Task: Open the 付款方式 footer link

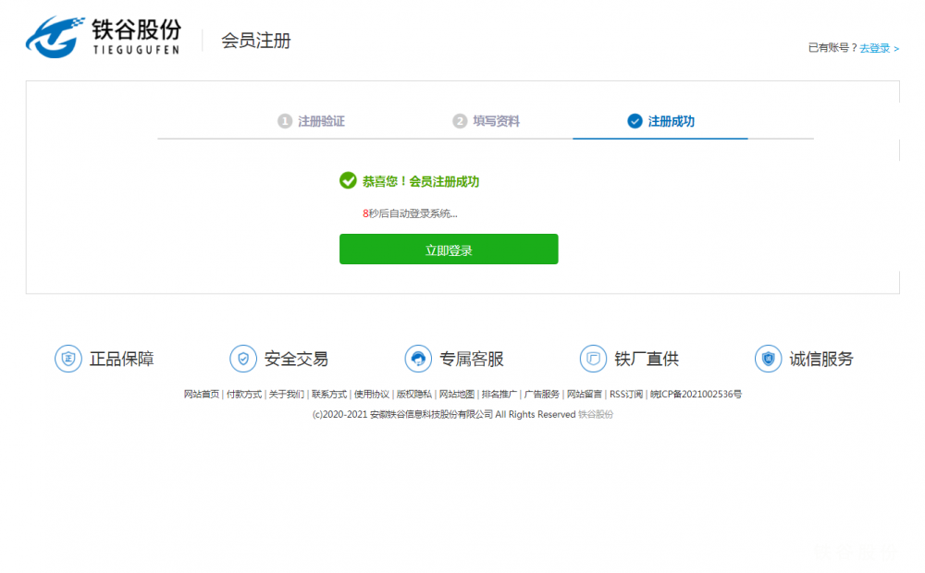Action: point(244,394)
